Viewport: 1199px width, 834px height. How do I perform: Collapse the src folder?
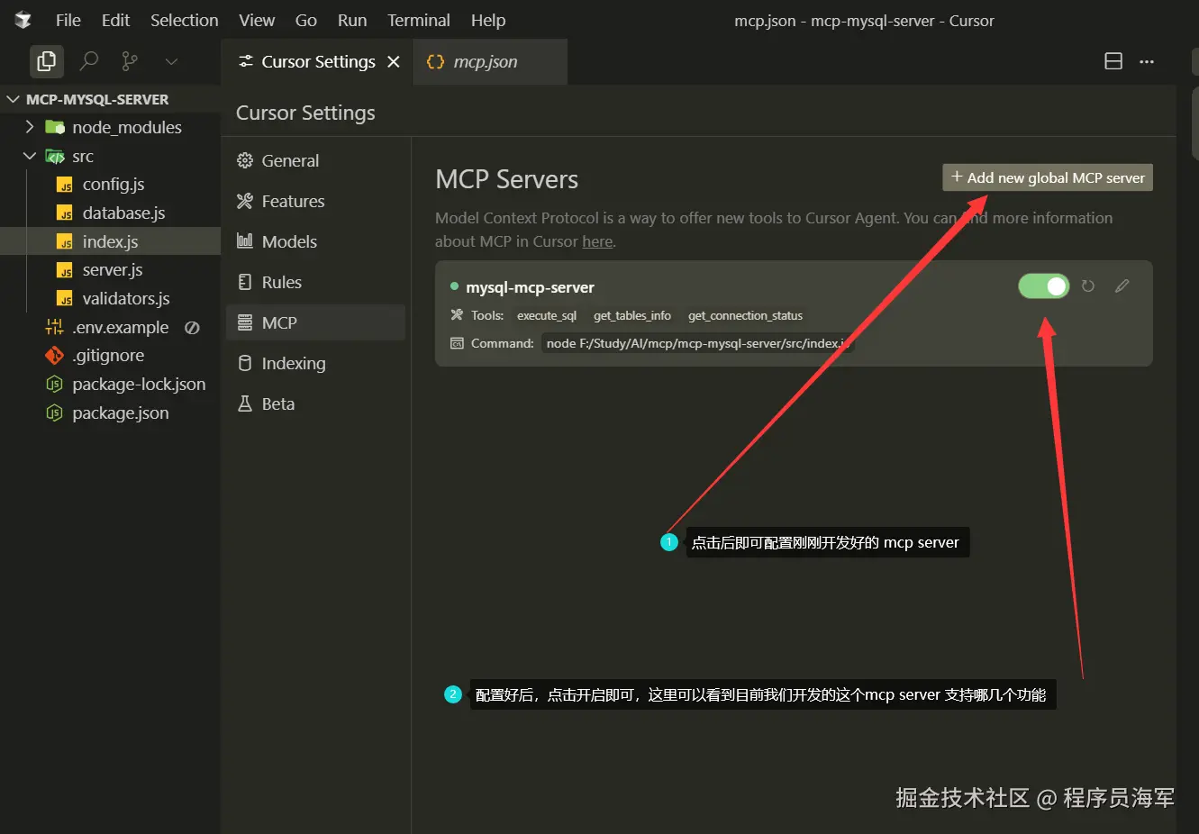(x=110, y=156)
